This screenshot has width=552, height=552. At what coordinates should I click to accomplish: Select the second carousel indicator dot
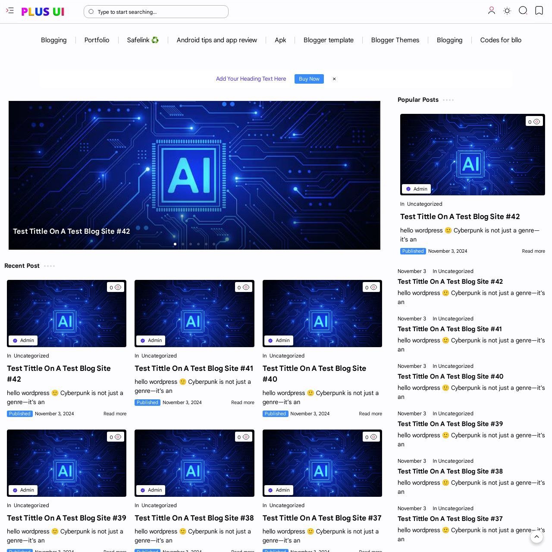[182, 244]
